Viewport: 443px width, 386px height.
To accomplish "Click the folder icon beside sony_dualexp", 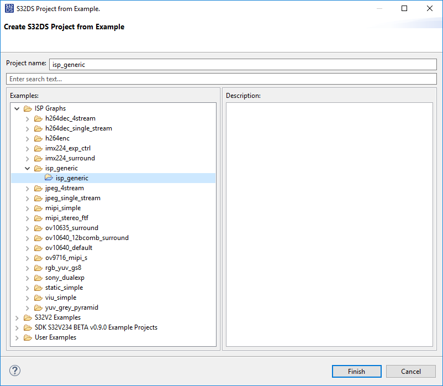I will (38, 278).
